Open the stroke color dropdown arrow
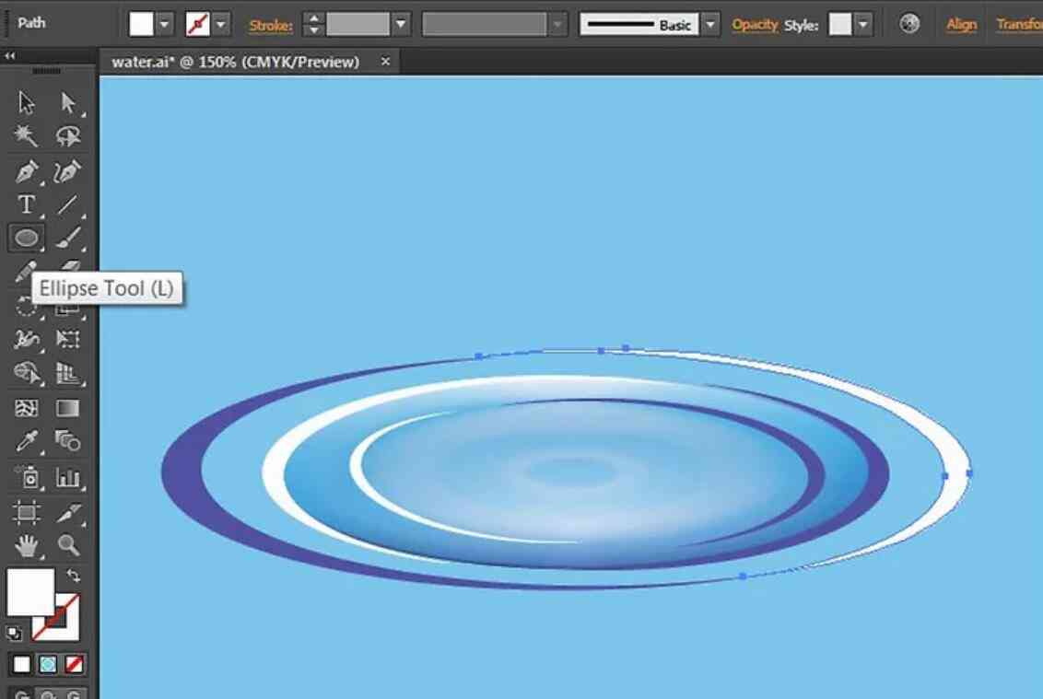This screenshot has height=699, width=1043. click(x=221, y=25)
